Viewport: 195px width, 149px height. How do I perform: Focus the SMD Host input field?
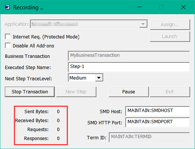157,111
